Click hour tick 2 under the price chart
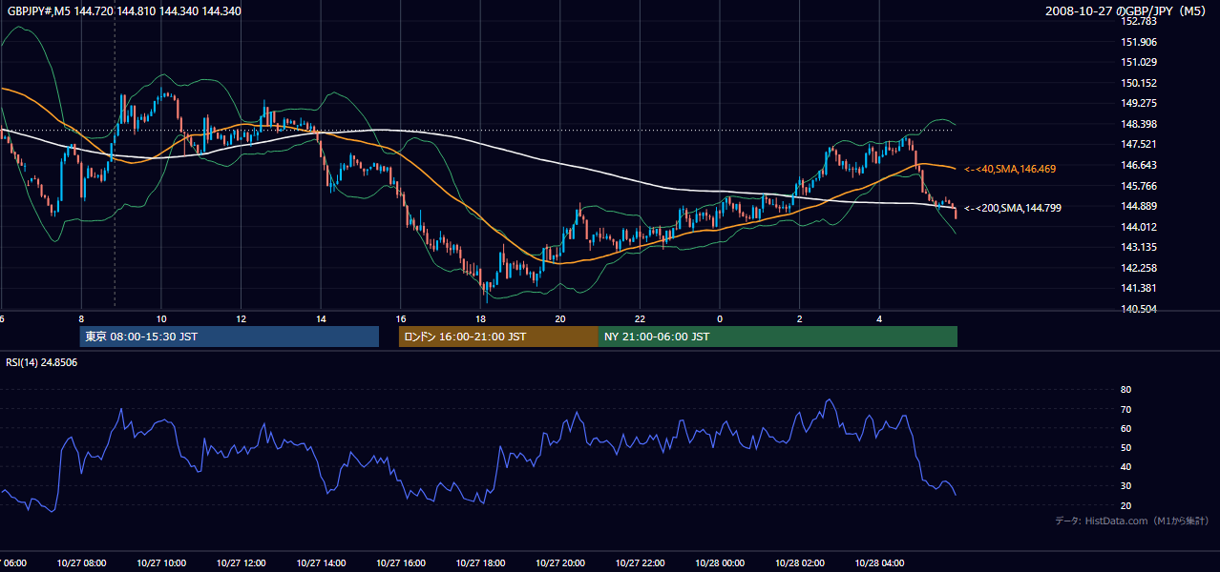1220x572 pixels. point(800,319)
